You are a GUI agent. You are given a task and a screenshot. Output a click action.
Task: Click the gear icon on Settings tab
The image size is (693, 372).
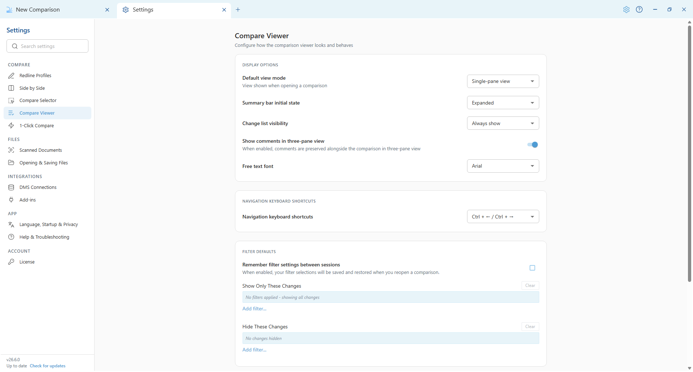(x=126, y=10)
